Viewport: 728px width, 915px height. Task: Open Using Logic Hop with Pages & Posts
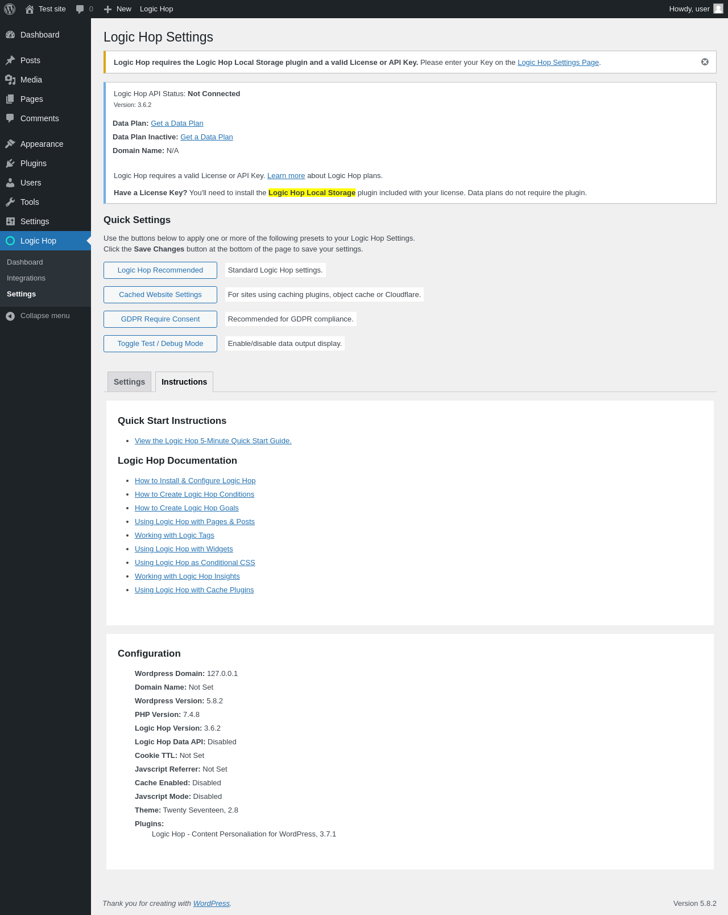coord(195,522)
